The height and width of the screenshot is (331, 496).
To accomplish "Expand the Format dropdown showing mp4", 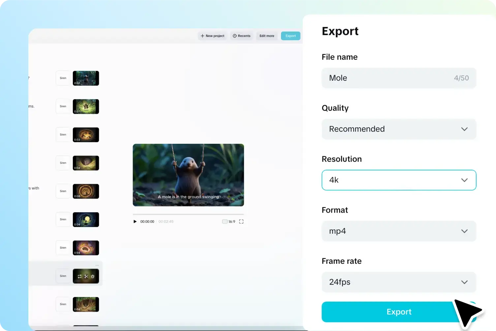I will coord(399,231).
